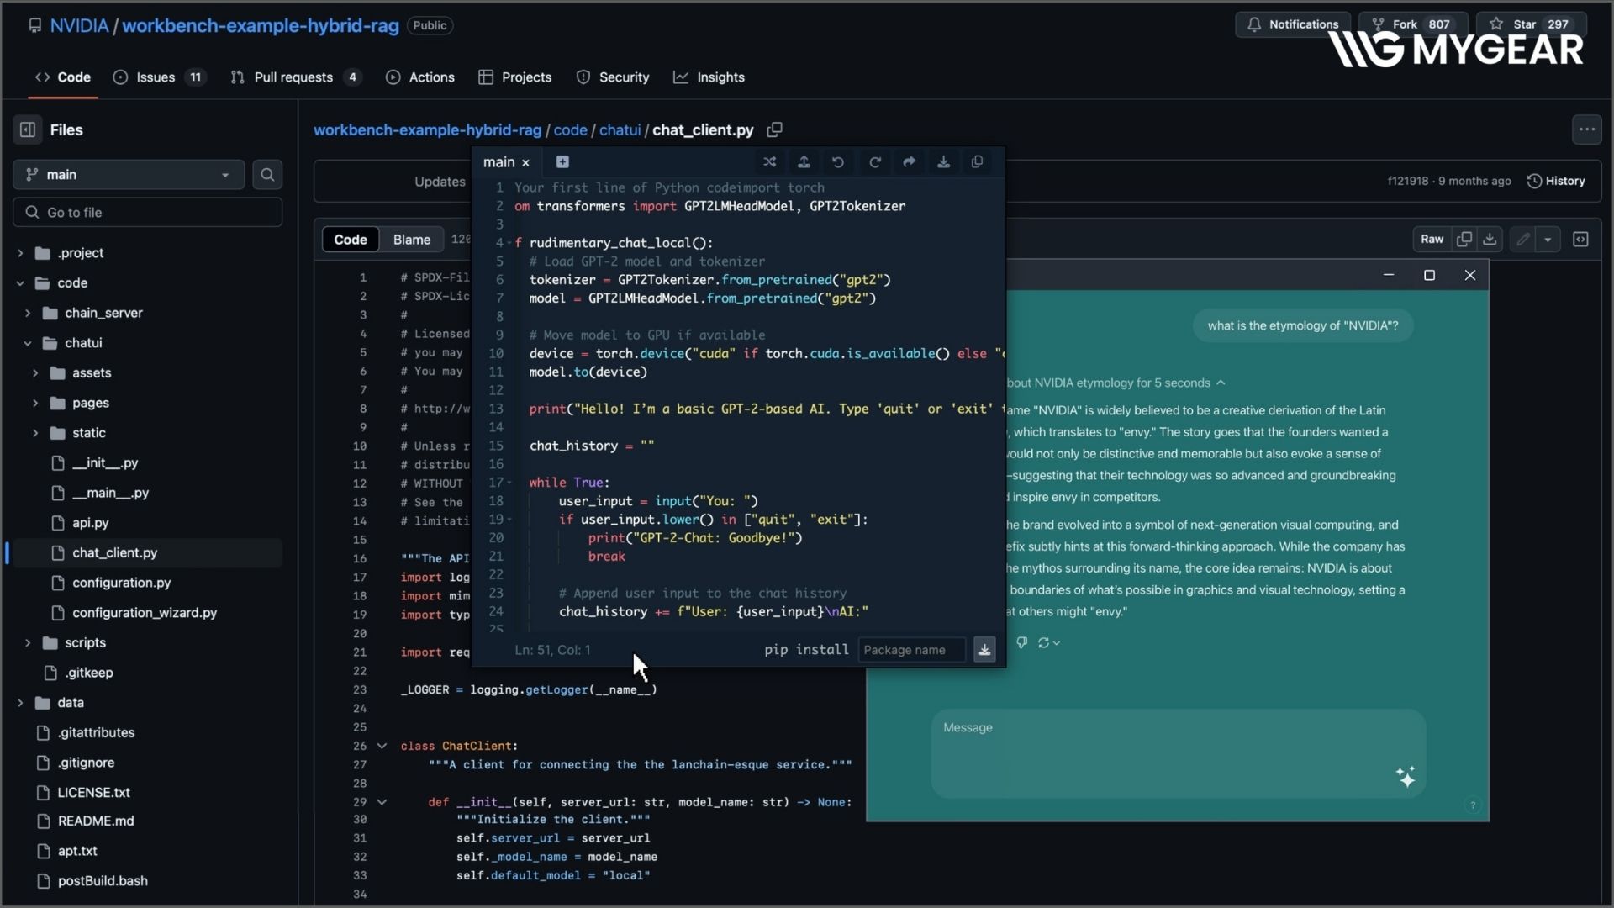Collapse the Files side panel icon
This screenshot has width=1614, height=908.
(x=28, y=129)
